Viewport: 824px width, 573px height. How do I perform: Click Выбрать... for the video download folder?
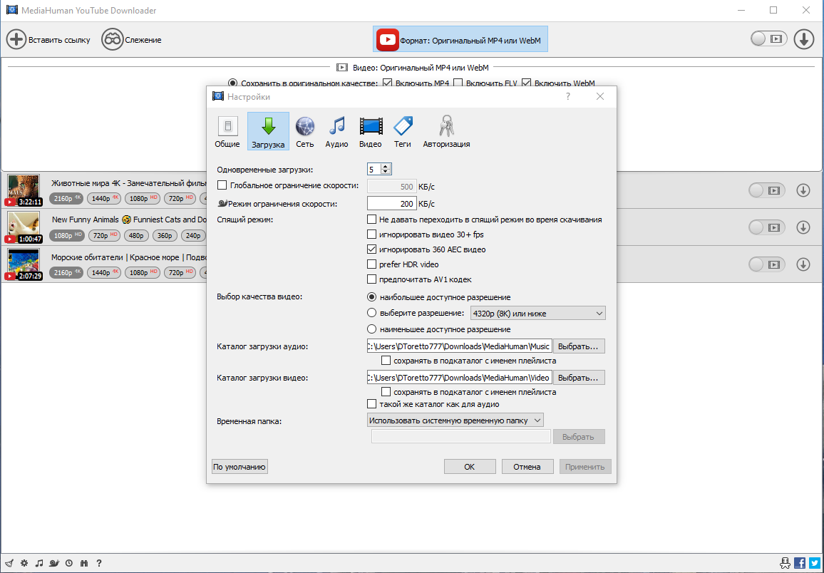coord(579,378)
